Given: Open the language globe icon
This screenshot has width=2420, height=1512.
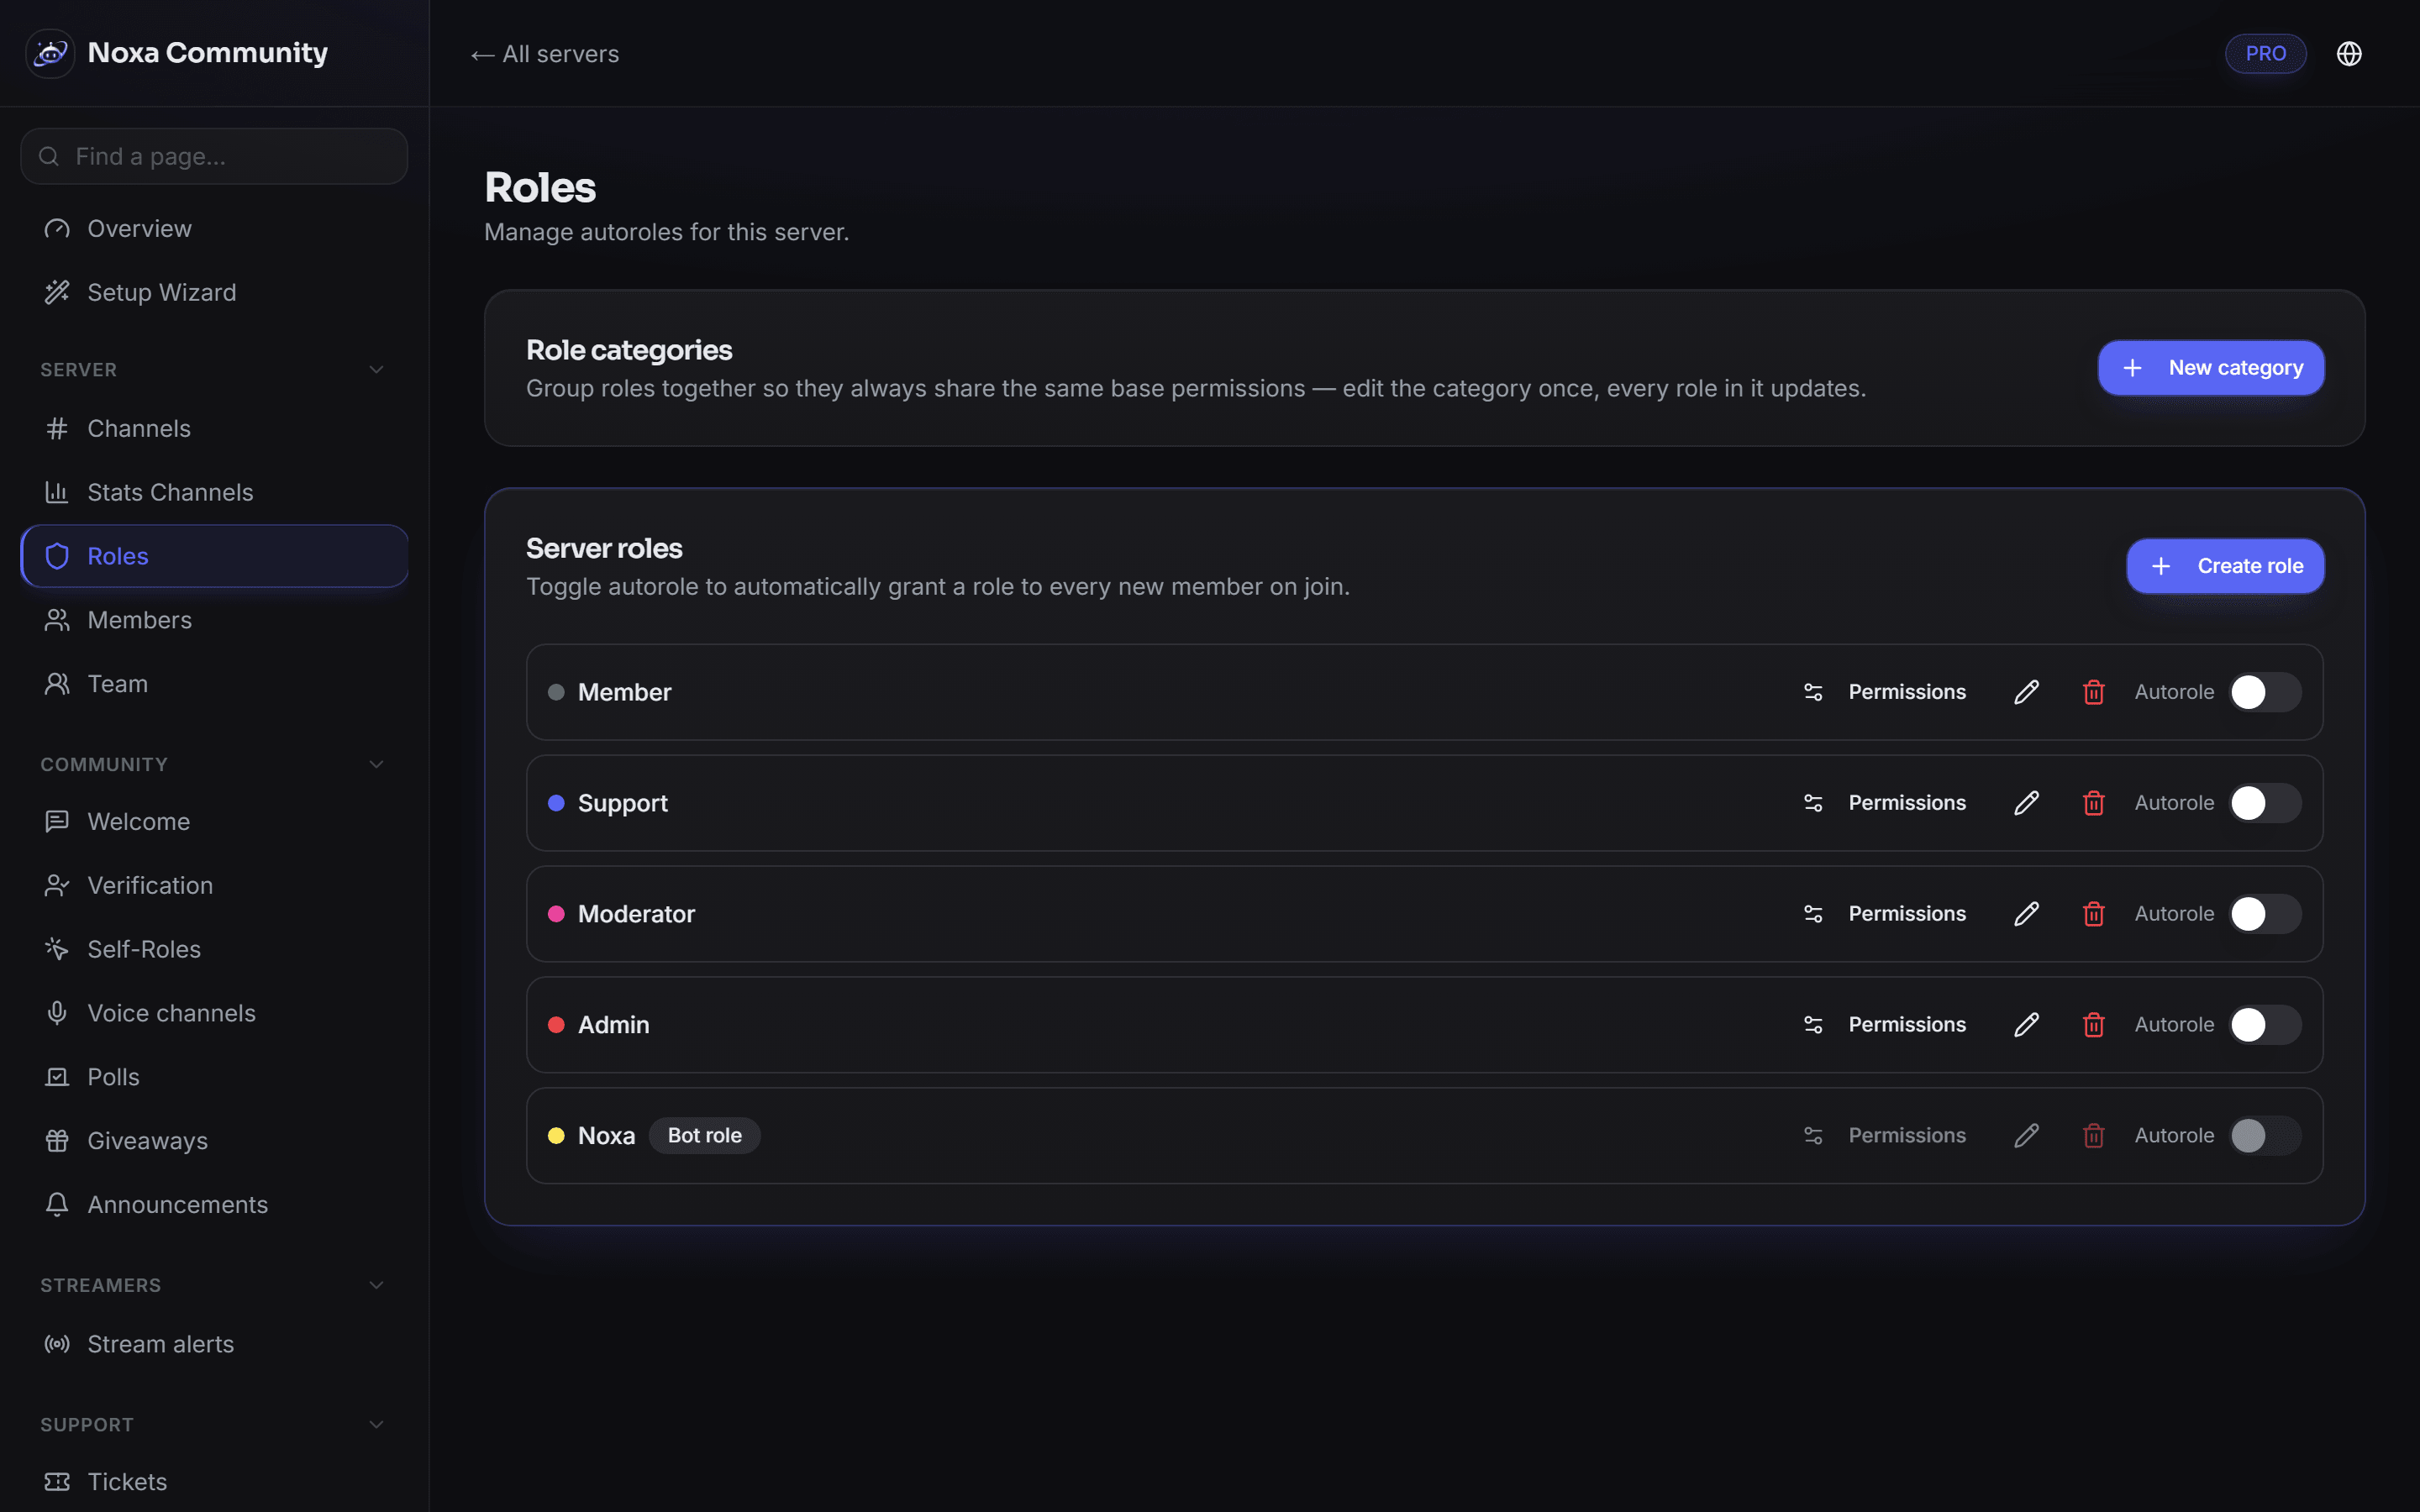Looking at the screenshot, I should click(x=2349, y=54).
